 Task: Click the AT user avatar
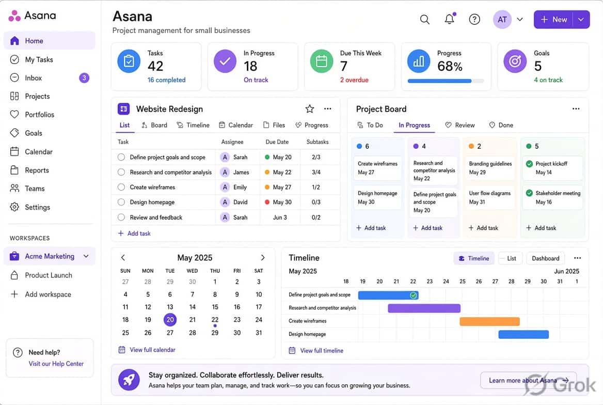tap(502, 19)
